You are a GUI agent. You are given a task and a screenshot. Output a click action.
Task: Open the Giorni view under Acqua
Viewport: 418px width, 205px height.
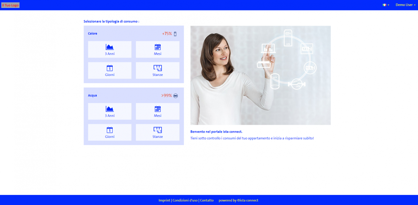coord(110,132)
